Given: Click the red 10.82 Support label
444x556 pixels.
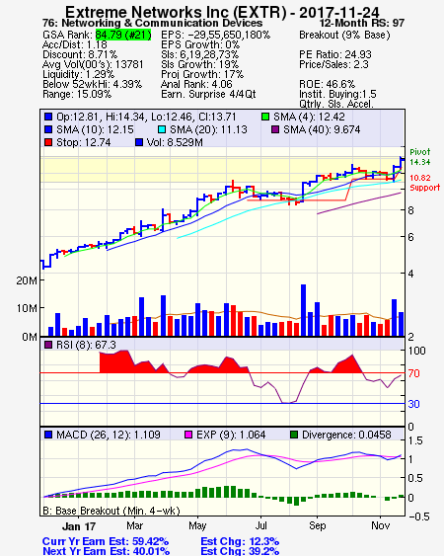Looking at the screenshot, I should [x=425, y=183].
